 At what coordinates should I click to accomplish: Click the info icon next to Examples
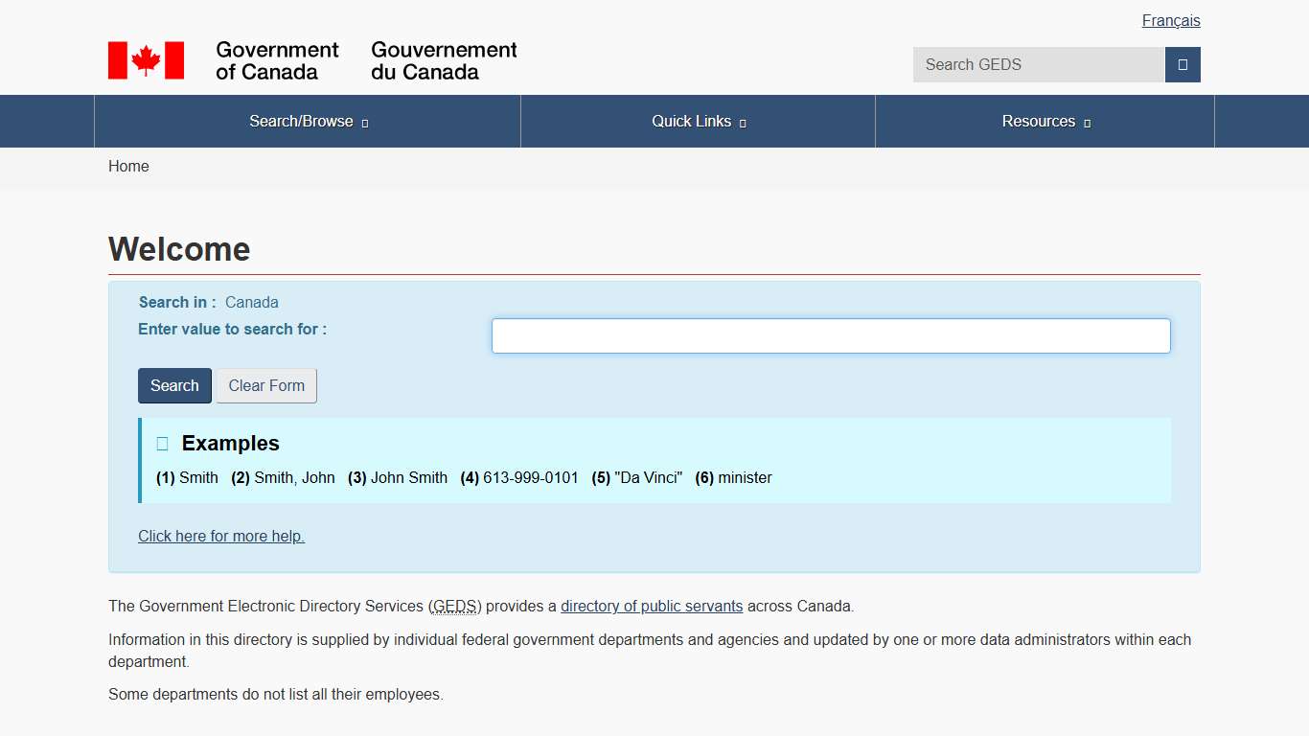(x=163, y=444)
